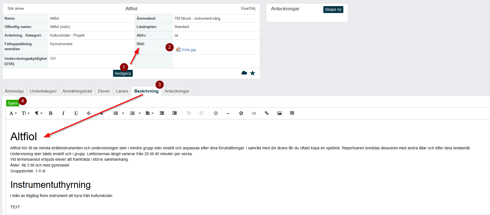This screenshot has height=215, width=490.
Task: Clear formatting with the circle-slash icon
Action: click(241, 113)
